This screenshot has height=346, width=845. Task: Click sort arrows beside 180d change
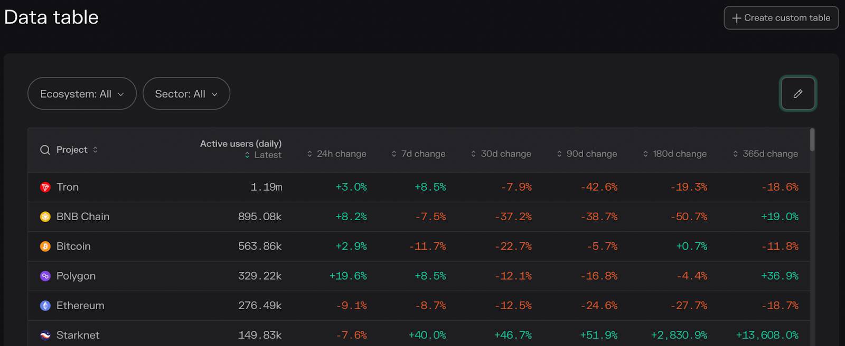pyautogui.click(x=645, y=154)
